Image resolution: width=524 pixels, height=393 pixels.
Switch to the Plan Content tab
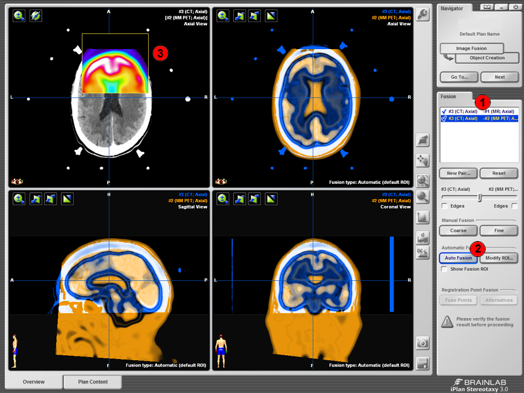(93, 382)
